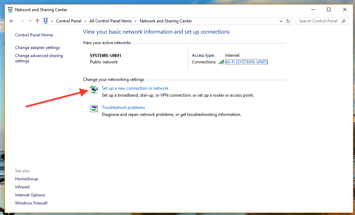Select Control Panel in the breadcrumb path
Image resolution: width=355 pixels, height=215 pixels.
click(69, 21)
